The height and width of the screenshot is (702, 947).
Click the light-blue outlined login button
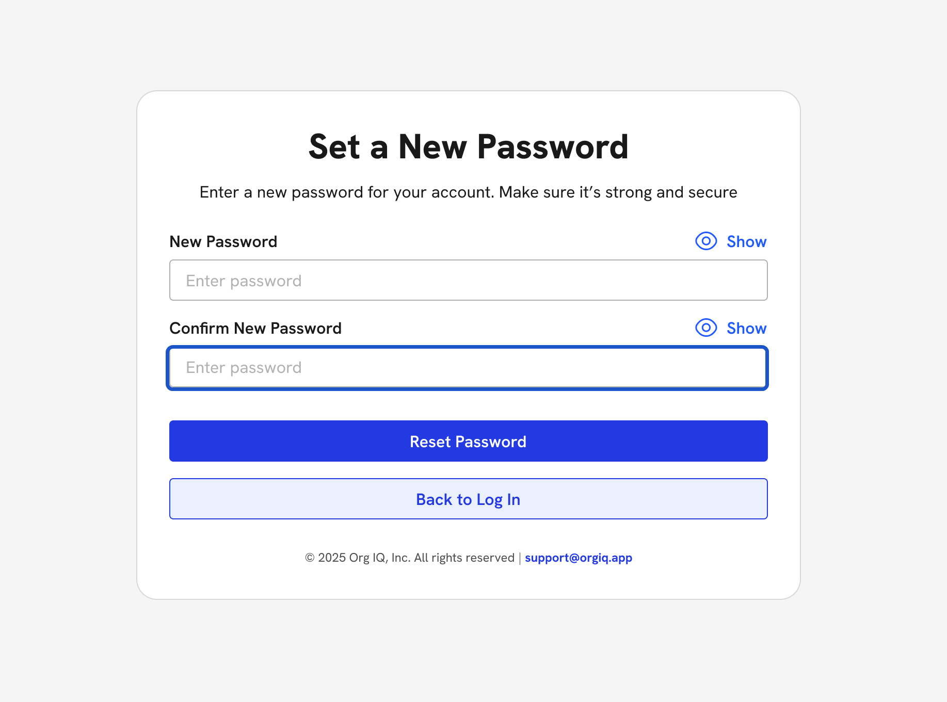468,499
